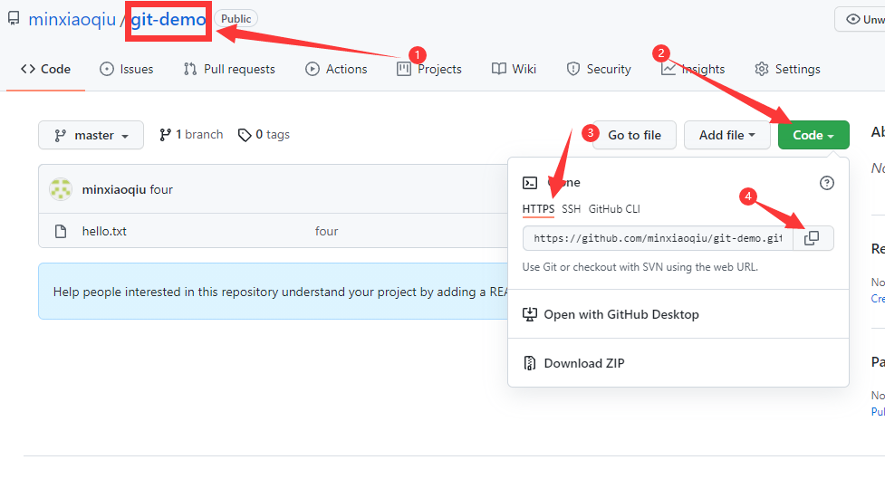Screen dimensions: 885x479
Task: Copy the clone URL to clipboard
Action: [812, 238]
